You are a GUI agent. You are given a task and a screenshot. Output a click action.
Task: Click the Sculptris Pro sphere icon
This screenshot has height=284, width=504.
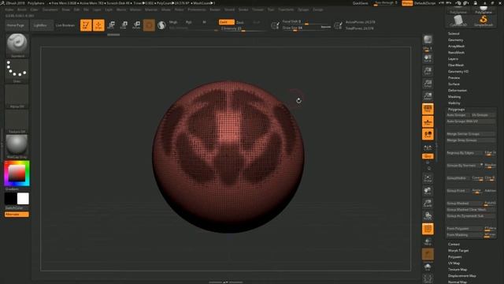coord(161,25)
